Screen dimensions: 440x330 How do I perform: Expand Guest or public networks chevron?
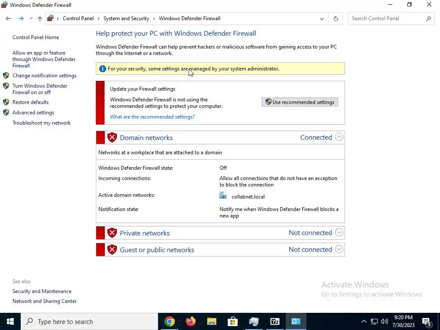pos(339,249)
